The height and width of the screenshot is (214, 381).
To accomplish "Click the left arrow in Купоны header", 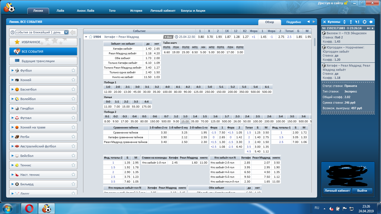I will pos(371,22).
